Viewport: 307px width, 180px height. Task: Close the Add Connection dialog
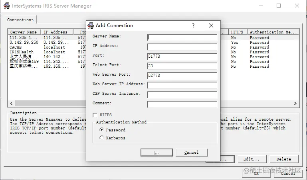tap(211, 25)
